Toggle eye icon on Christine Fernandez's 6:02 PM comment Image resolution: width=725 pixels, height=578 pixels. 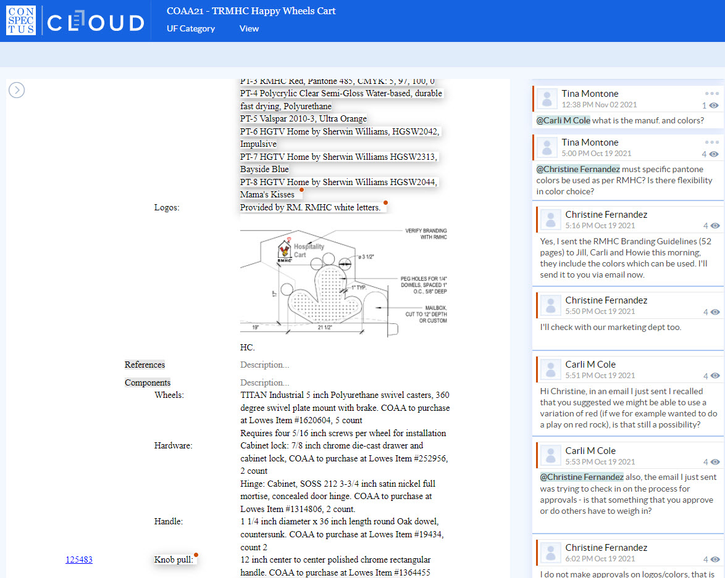coord(715,559)
